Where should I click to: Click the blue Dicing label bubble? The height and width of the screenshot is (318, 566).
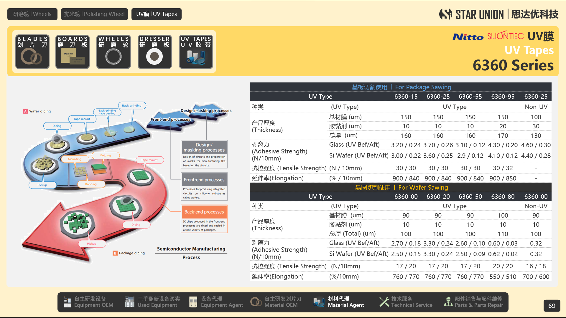[57, 126]
